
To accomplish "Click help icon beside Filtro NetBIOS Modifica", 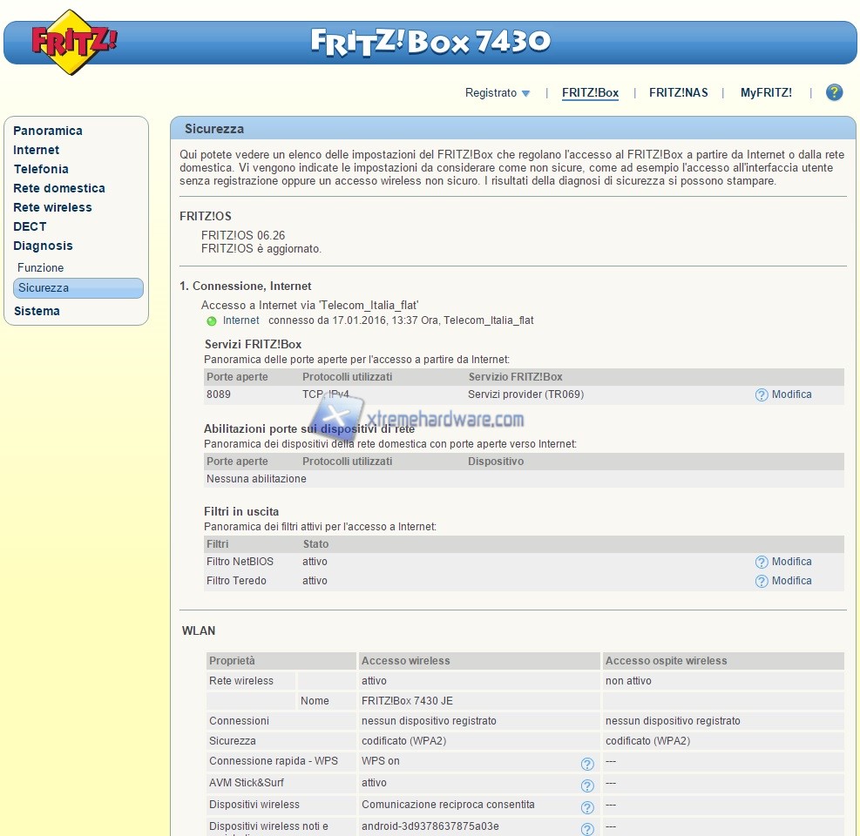I will click(762, 563).
